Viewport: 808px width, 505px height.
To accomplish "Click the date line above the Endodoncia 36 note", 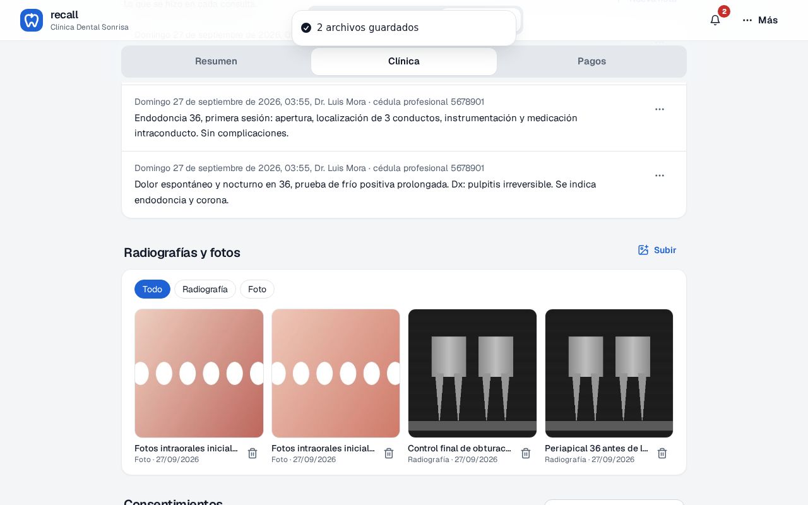I will pos(309,102).
